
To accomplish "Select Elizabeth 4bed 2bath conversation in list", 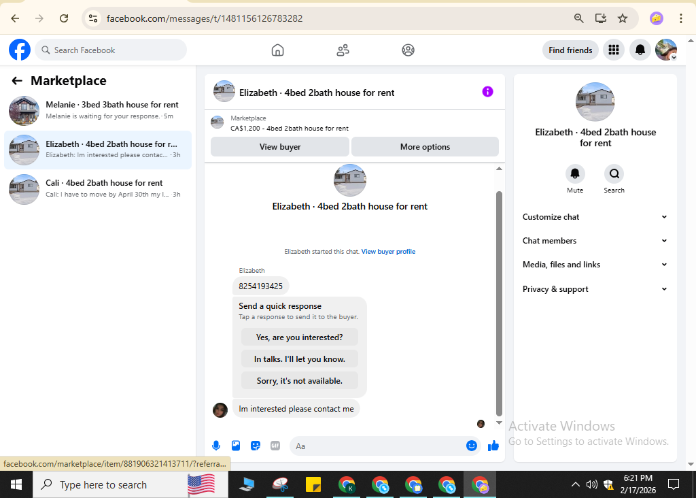I will (98, 150).
